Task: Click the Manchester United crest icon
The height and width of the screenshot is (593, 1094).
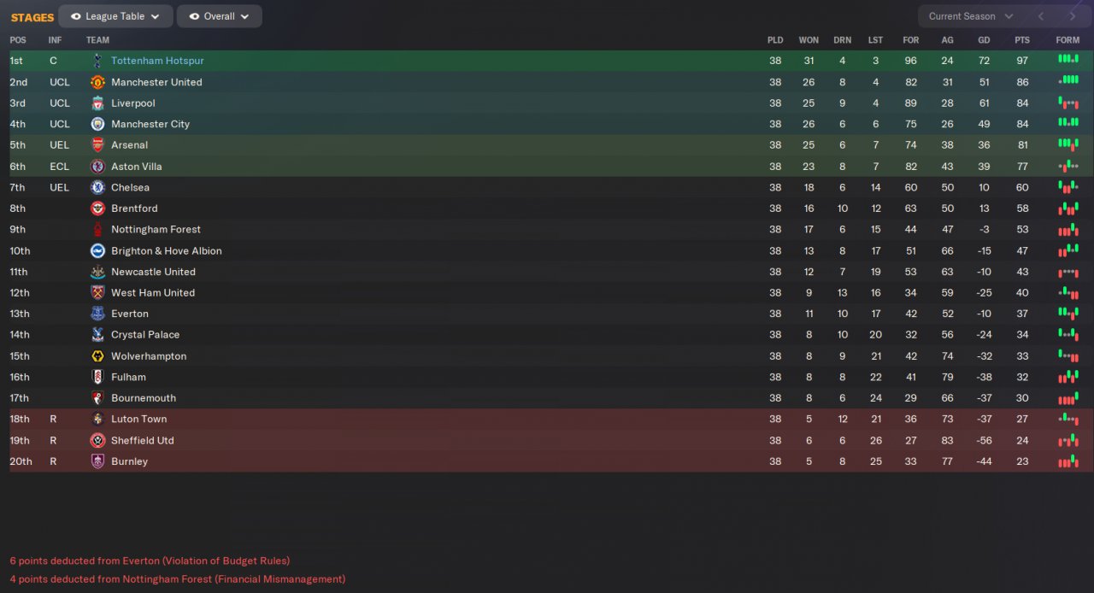Action: (97, 82)
